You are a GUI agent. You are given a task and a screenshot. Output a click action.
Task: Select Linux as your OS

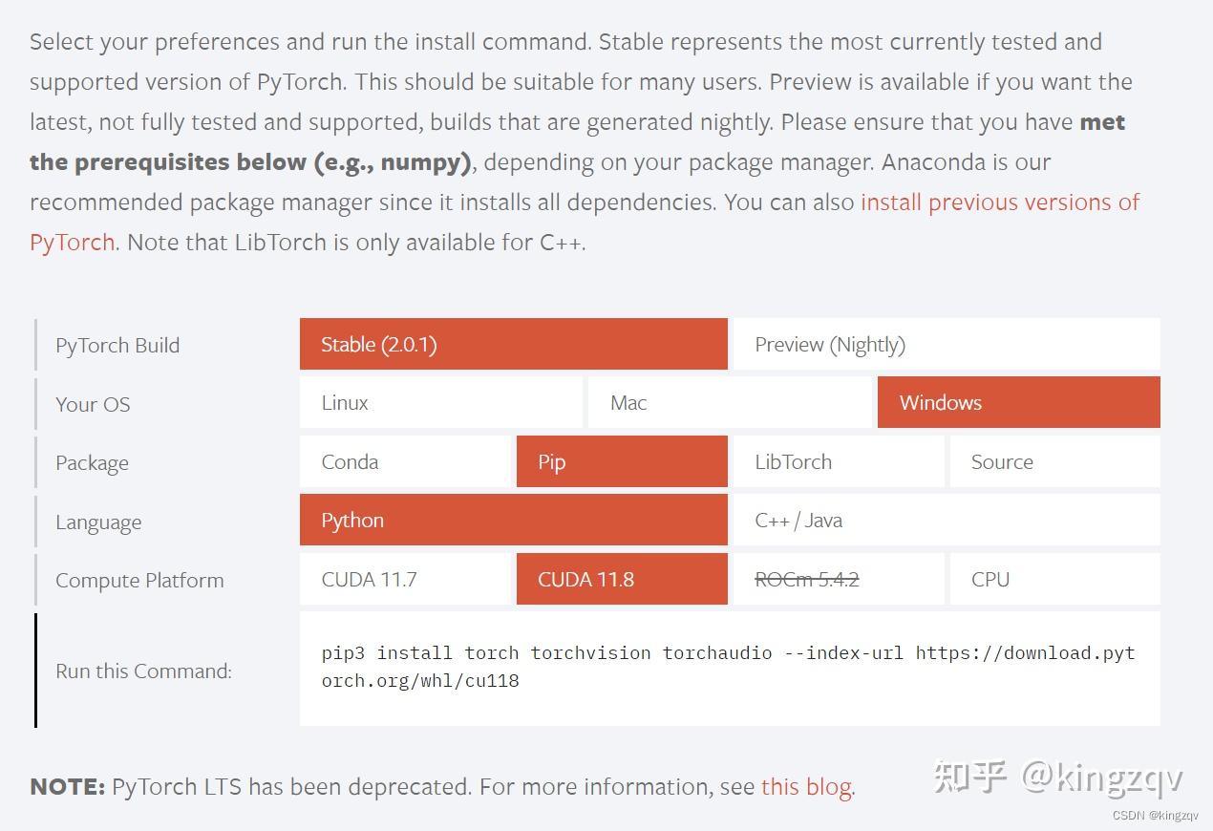click(441, 402)
